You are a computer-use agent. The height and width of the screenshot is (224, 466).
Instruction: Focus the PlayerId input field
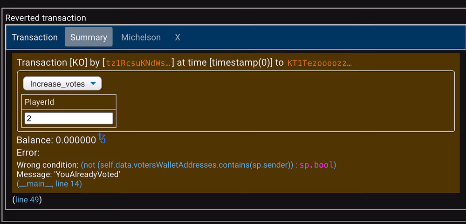coord(69,118)
